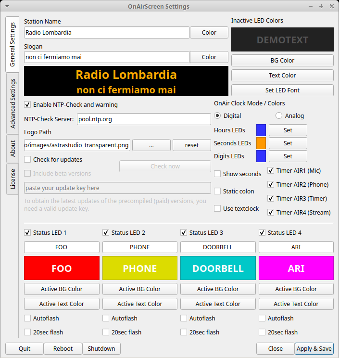Click the NTP-Check Server input field
Image resolution: width=339 pixels, height=358 pixels.
144,119
